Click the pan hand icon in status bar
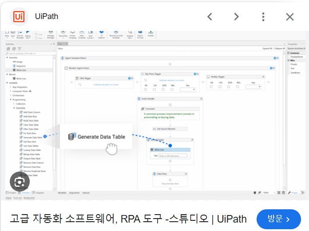309x231 pixels. [x=255, y=192]
